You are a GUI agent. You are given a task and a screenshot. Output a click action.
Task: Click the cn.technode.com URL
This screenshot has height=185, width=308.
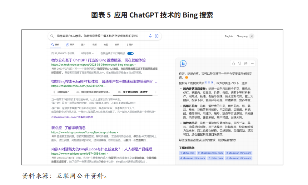[92, 65]
